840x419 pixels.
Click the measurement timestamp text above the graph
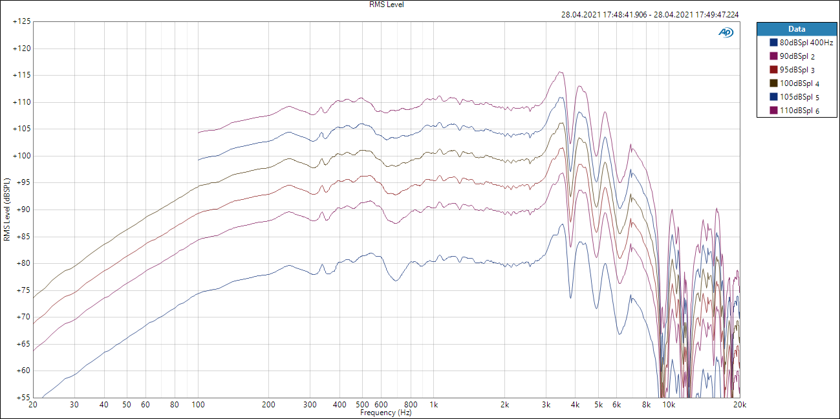pos(651,14)
